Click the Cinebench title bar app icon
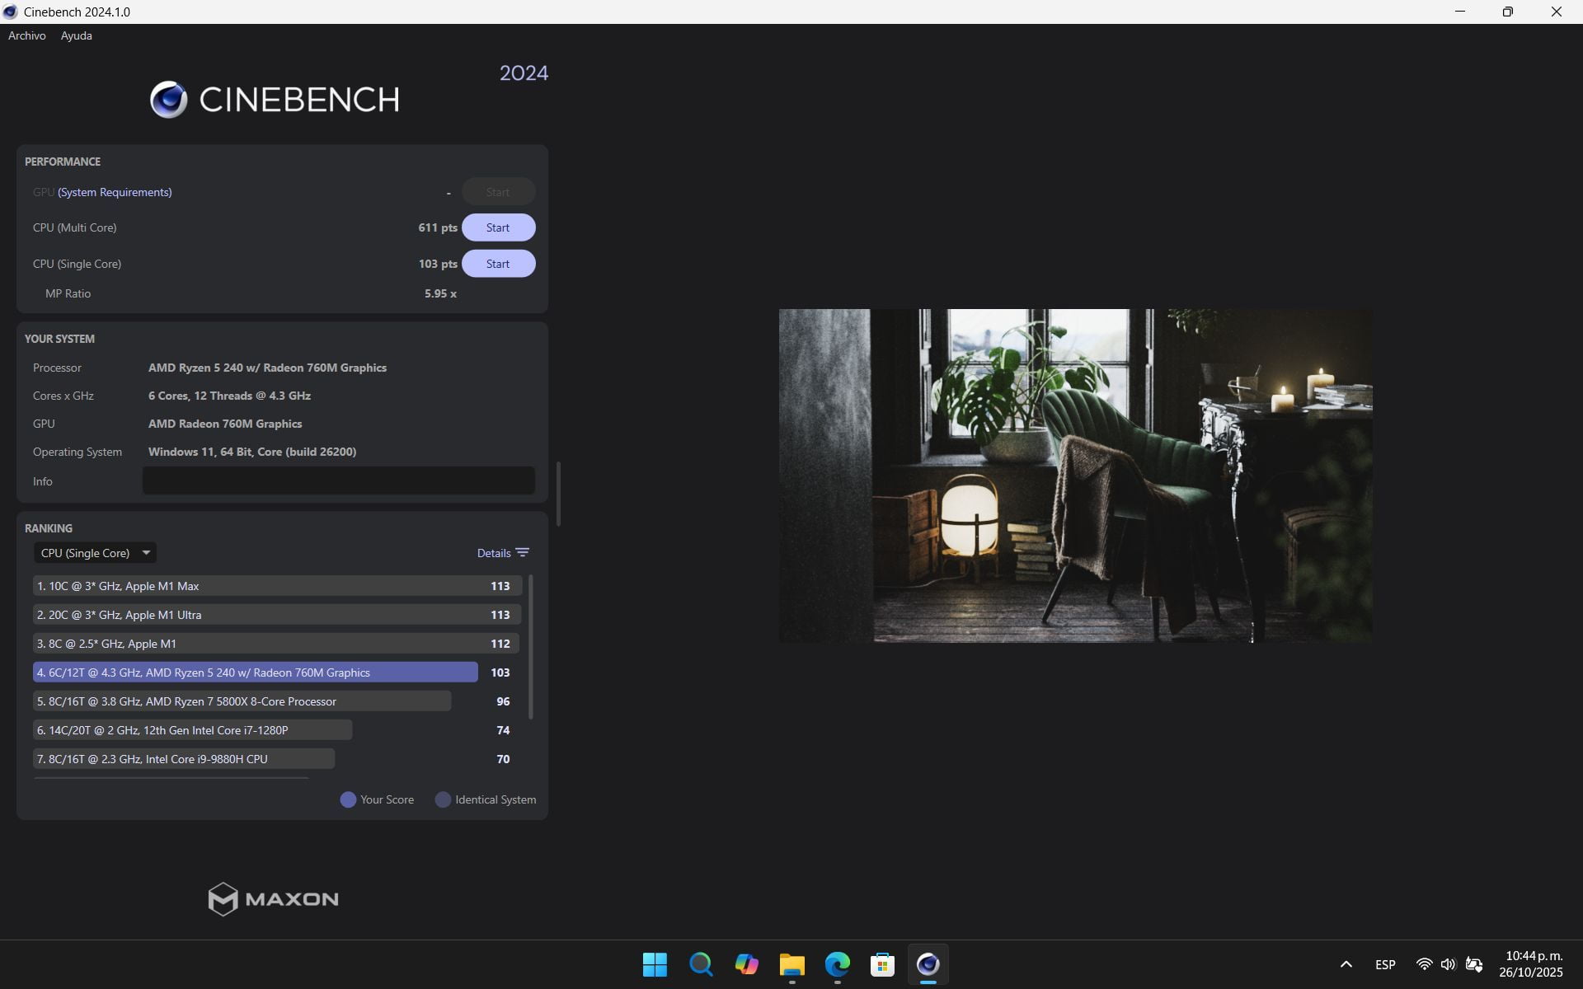 tap(11, 12)
